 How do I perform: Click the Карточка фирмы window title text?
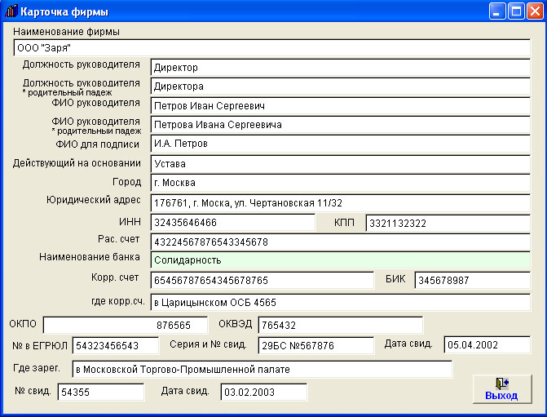pyautogui.click(x=64, y=12)
